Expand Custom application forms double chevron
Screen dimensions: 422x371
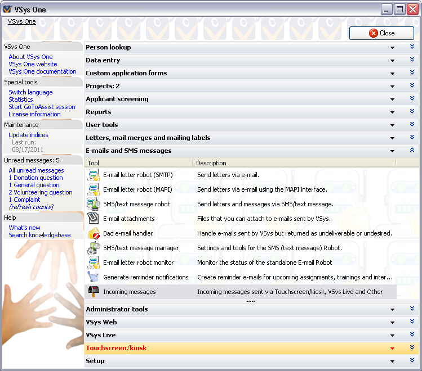pyautogui.click(x=412, y=73)
